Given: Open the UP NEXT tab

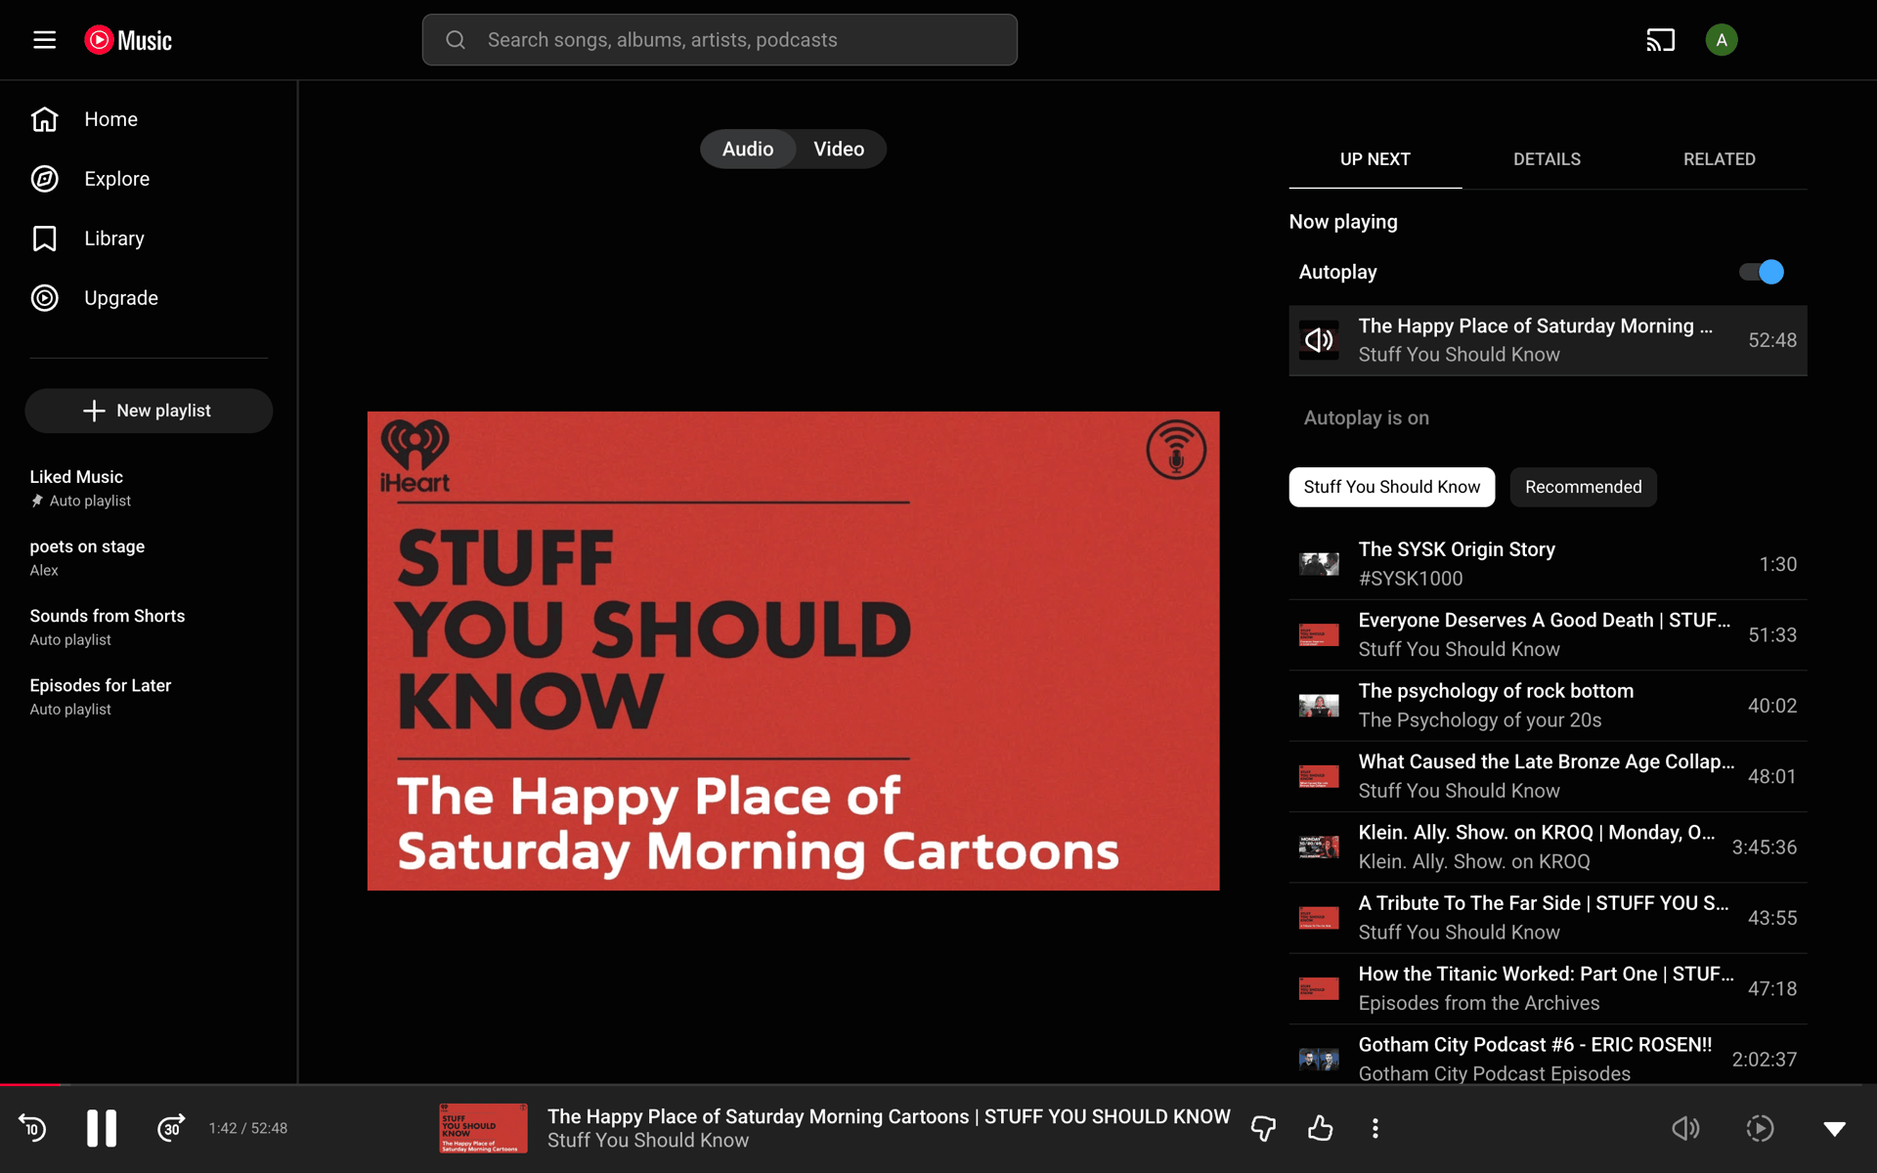Looking at the screenshot, I should [1375, 159].
